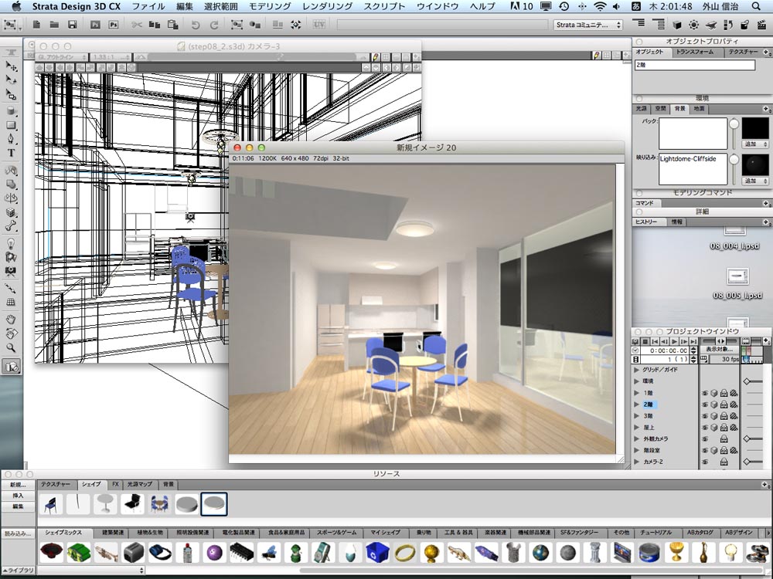The width and height of the screenshot is (773, 579).
Task: Click the New document icon in toolbar
Action: point(36,24)
